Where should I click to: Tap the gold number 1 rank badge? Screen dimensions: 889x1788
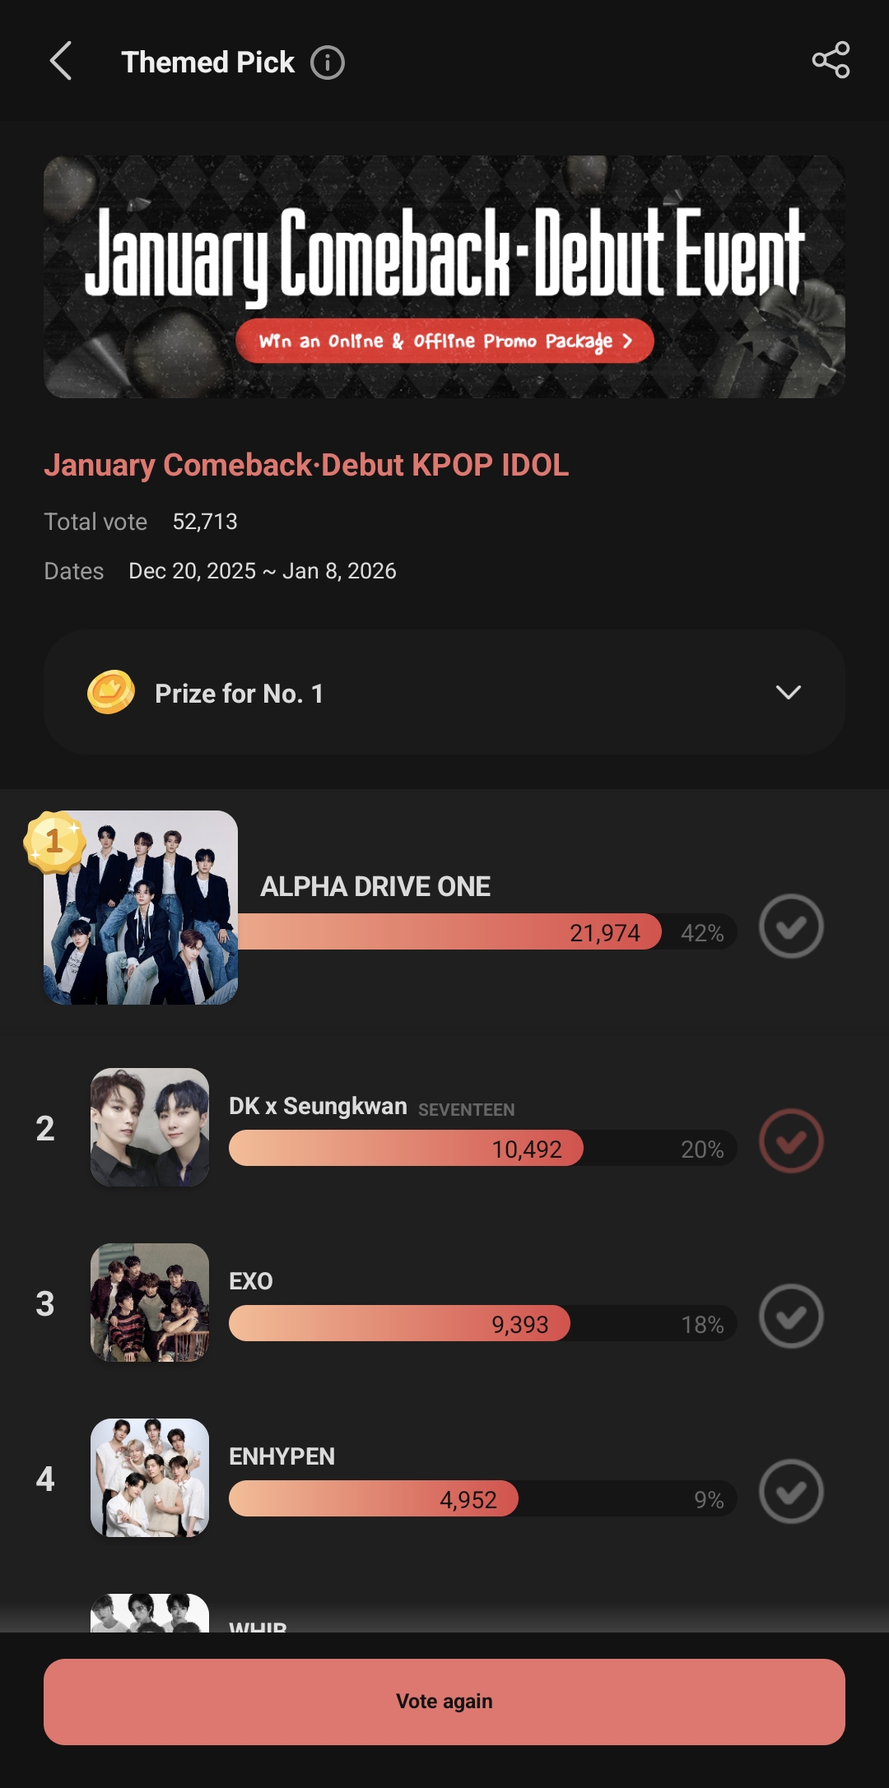tap(54, 841)
